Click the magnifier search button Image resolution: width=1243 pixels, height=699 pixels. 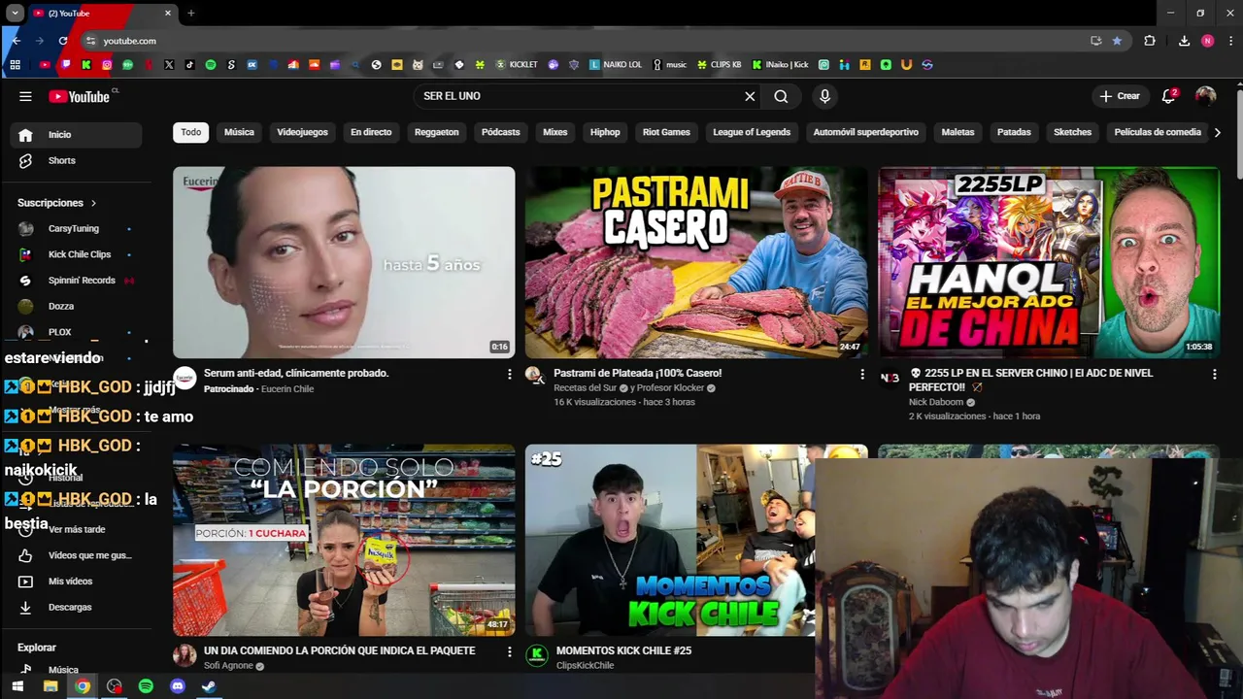click(x=781, y=96)
